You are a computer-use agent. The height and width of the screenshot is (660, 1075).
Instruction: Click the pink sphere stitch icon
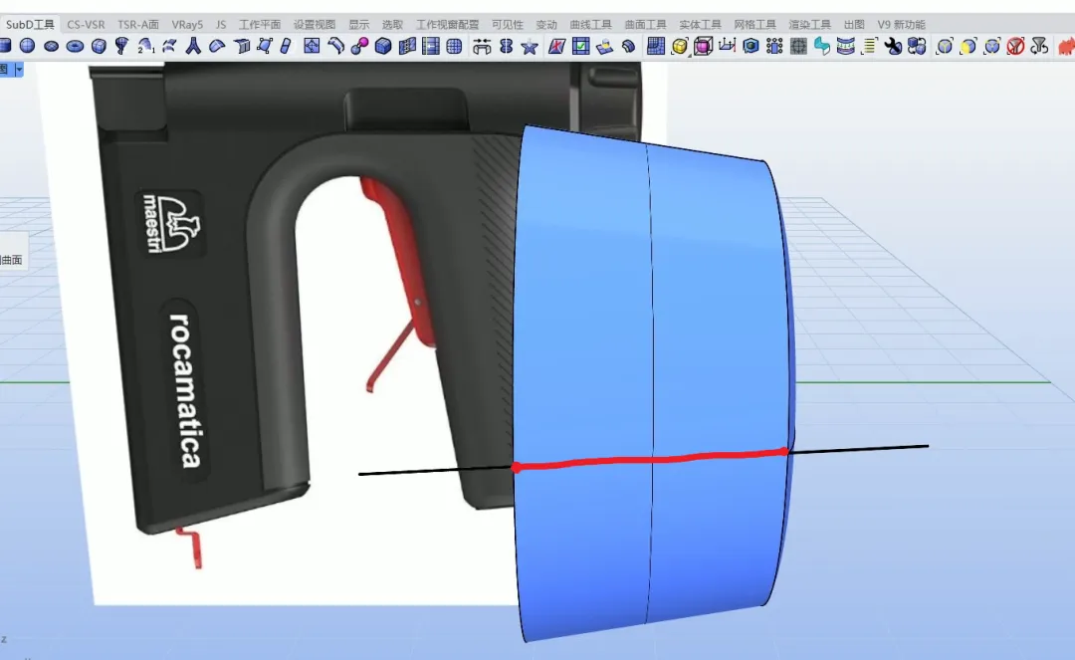coord(359,46)
